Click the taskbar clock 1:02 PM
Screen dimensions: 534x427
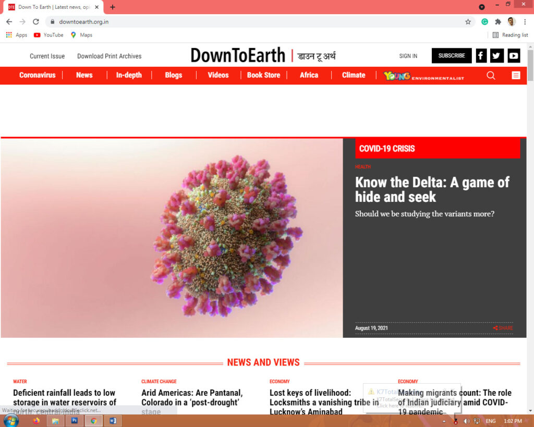[x=513, y=421]
